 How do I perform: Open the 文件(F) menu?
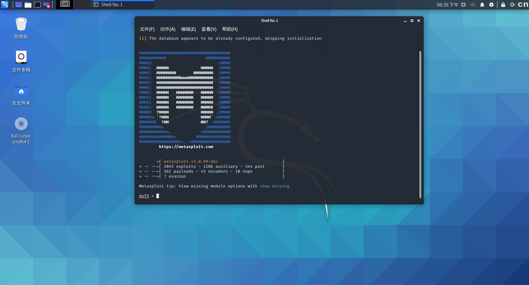(x=147, y=29)
